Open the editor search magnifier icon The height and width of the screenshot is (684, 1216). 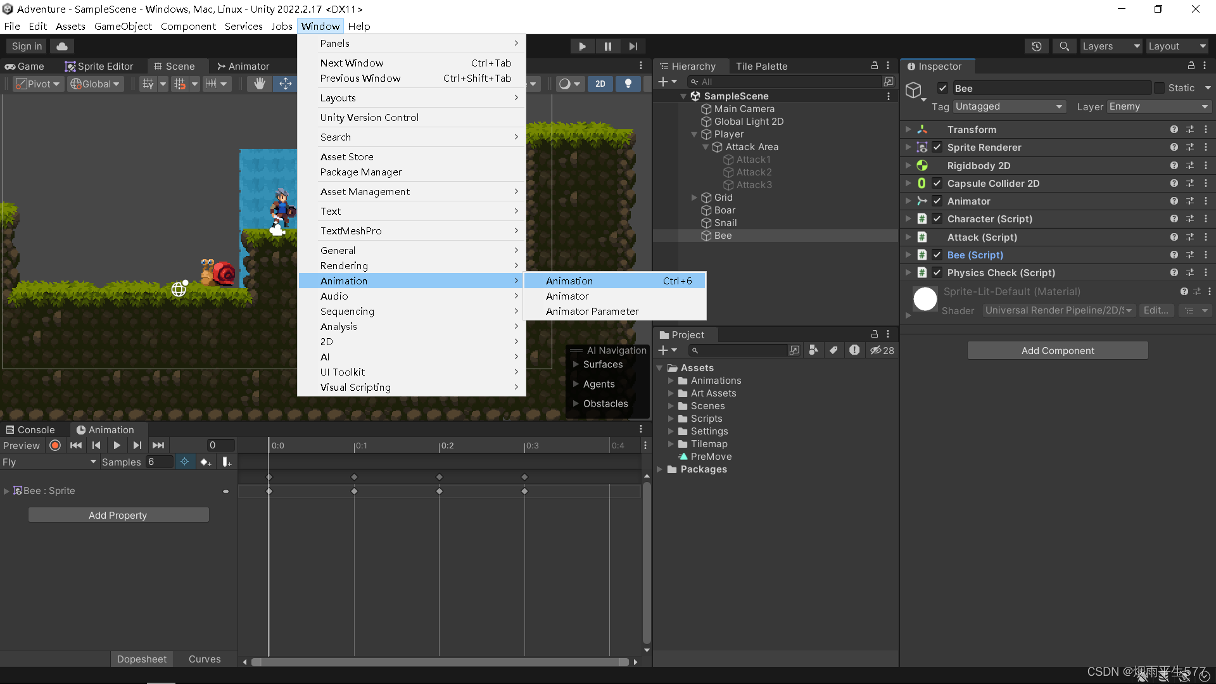(1063, 46)
